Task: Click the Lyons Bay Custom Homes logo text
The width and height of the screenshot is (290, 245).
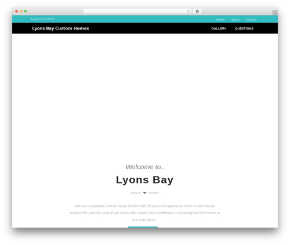Action: [x=60, y=28]
